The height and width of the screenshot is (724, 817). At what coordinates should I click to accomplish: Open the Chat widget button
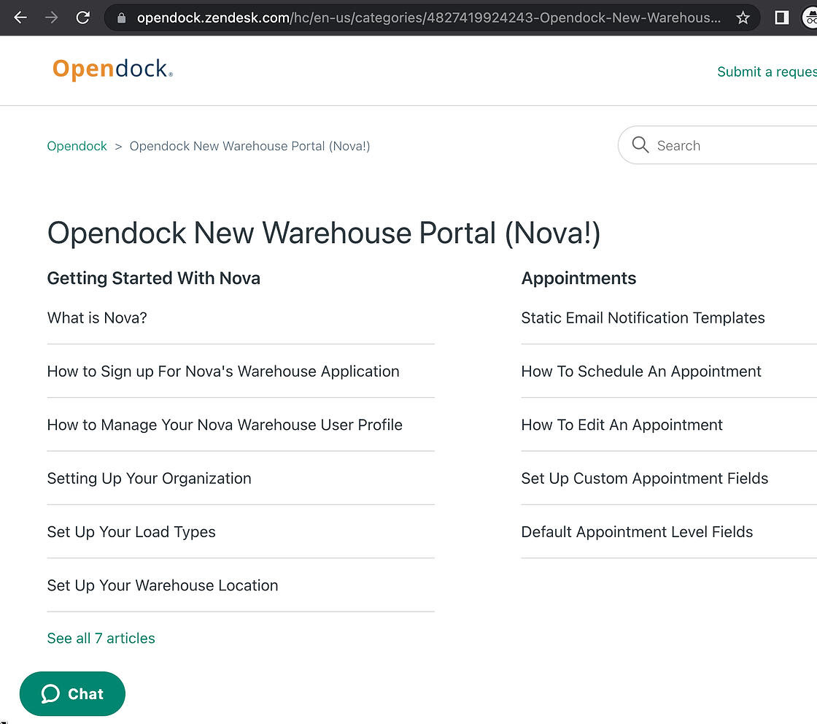point(72,694)
